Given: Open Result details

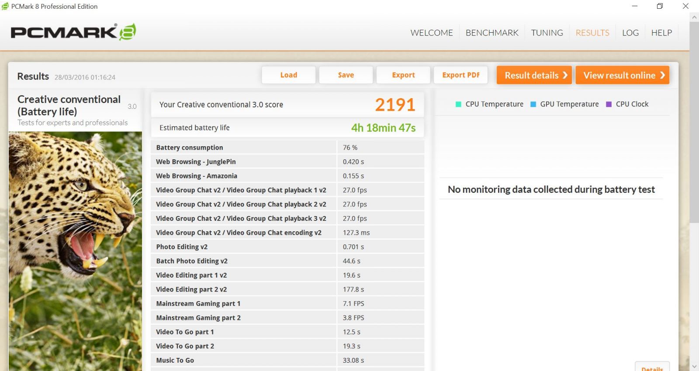Looking at the screenshot, I should click(535, 75).
